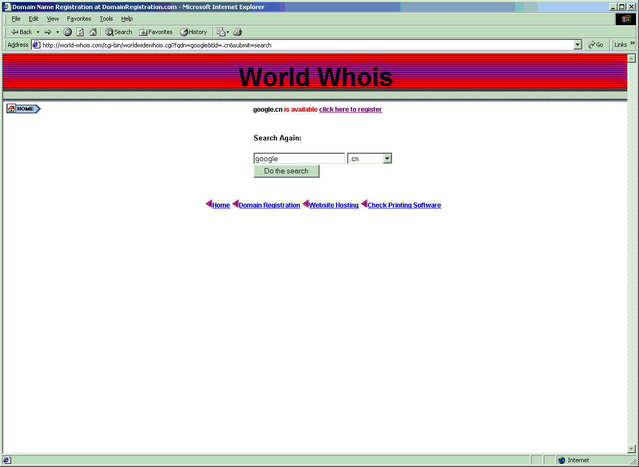The image size is (639, 467).
Task: Open the Edit menu
Action: pos(33,19)
